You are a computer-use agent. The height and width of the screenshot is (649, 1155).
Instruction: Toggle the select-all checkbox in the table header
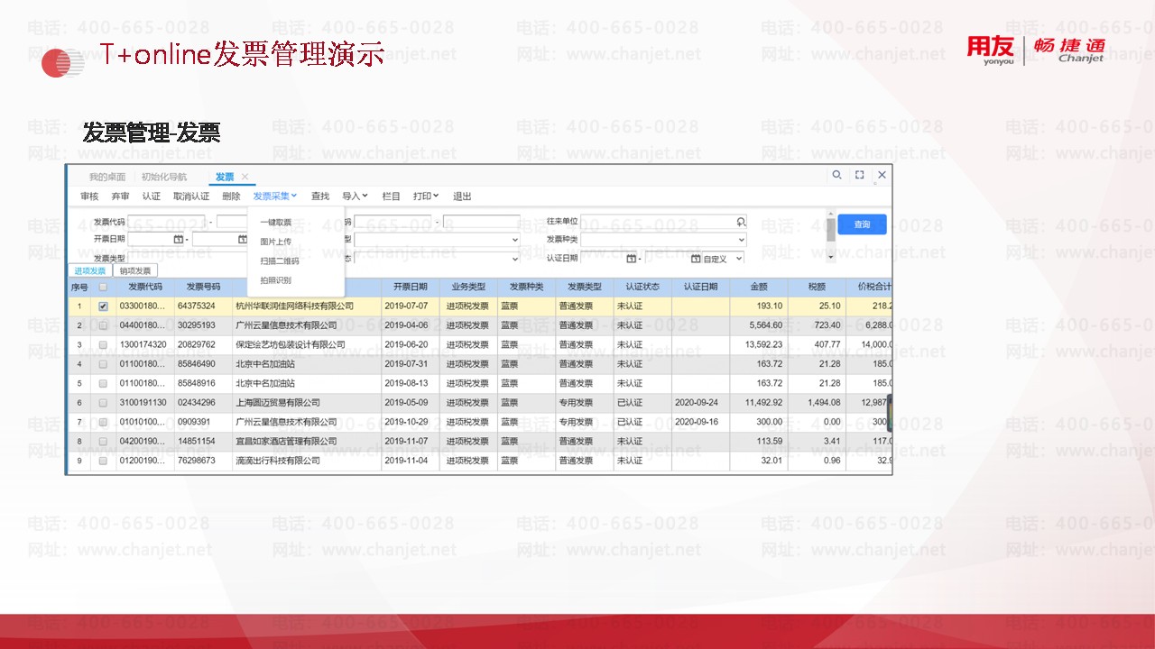(x=103, y=288)
